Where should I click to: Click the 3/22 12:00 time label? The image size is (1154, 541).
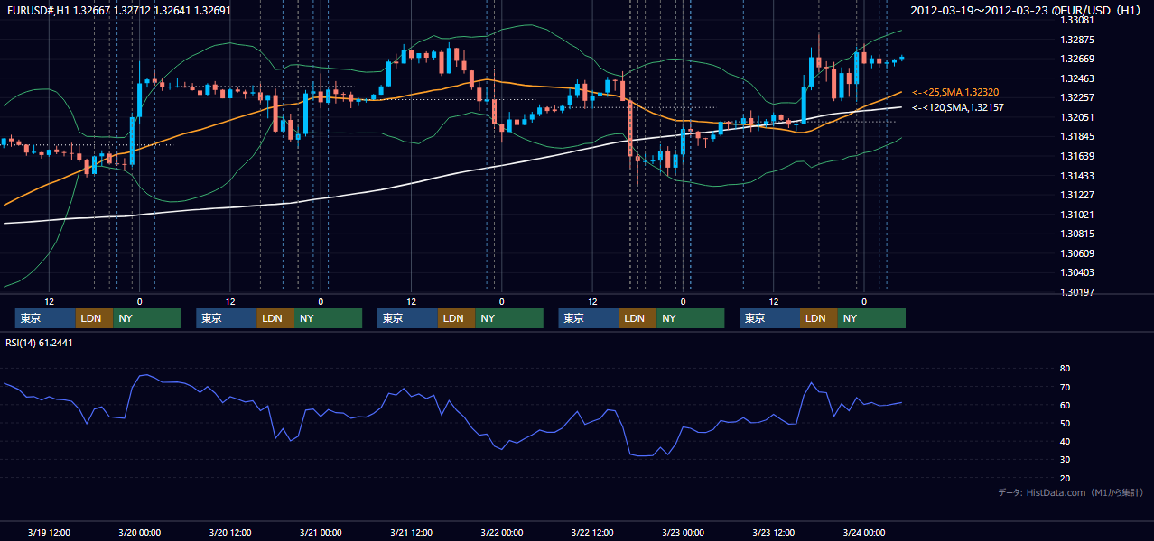pyautogui.click(x=591, y=532)
